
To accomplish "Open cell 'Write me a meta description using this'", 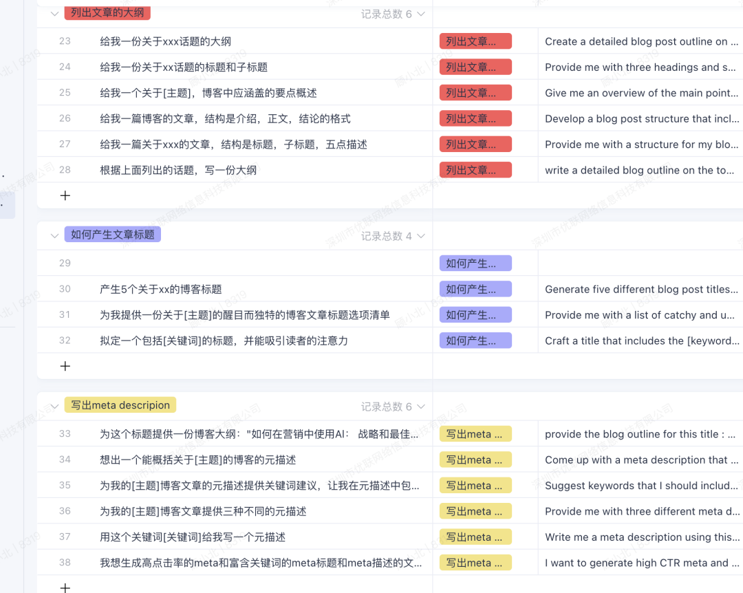I will 640,537.
